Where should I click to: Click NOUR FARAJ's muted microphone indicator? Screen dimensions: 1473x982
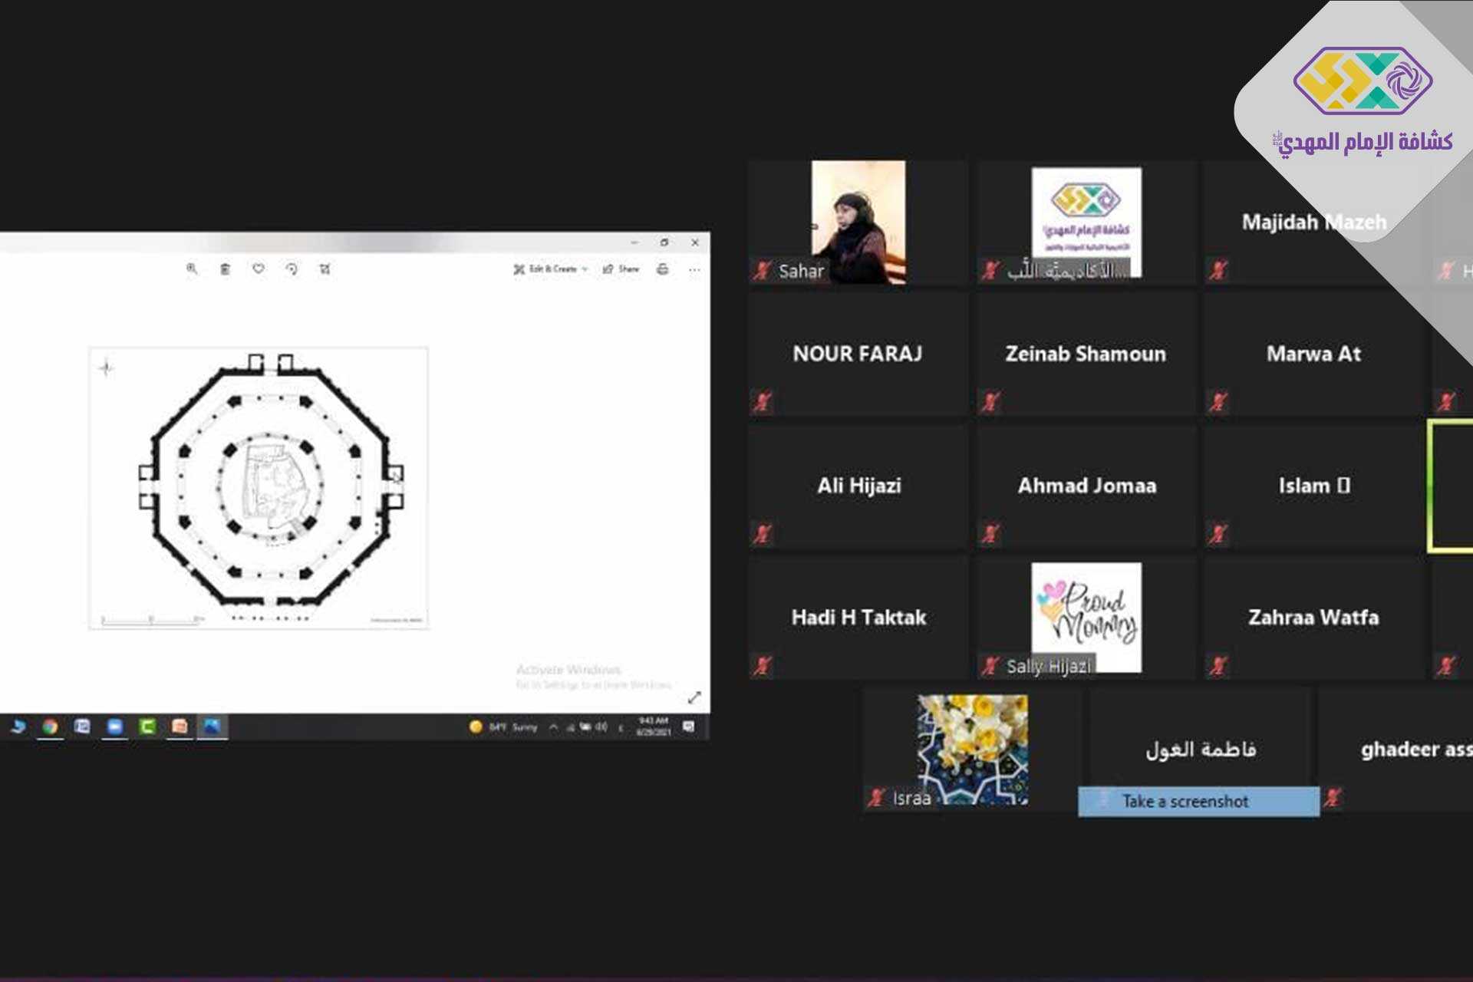tap(763, 401)
